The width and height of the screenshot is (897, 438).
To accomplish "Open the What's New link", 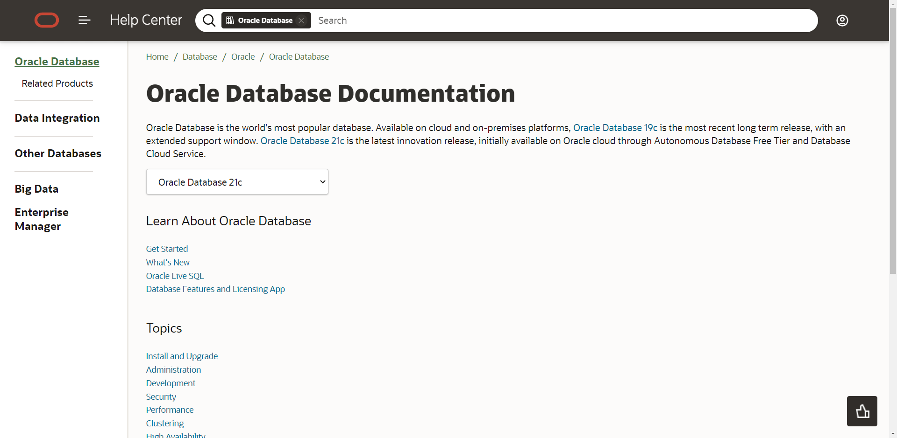I will coord(168,263).
